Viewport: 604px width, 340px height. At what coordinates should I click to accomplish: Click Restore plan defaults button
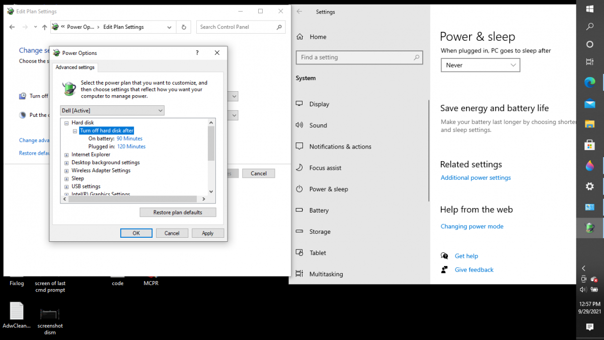pos(178,213)
